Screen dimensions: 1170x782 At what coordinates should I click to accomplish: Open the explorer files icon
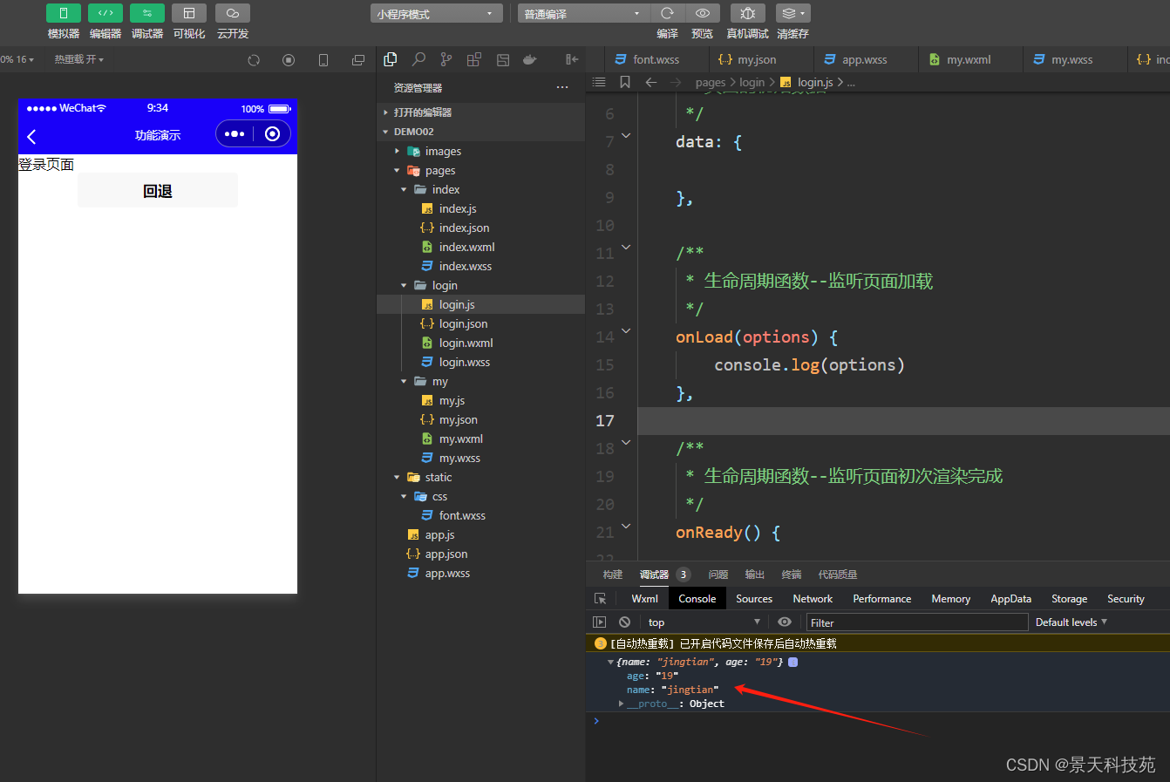coord(391,59)
